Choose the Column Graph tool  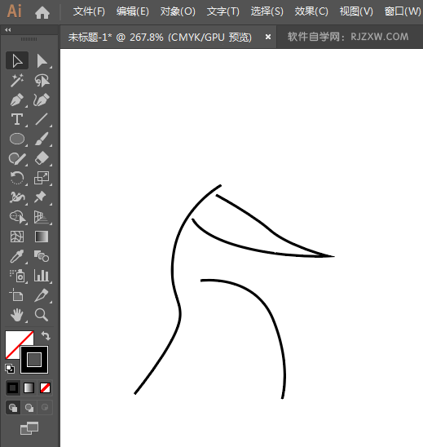click(42, 276)
